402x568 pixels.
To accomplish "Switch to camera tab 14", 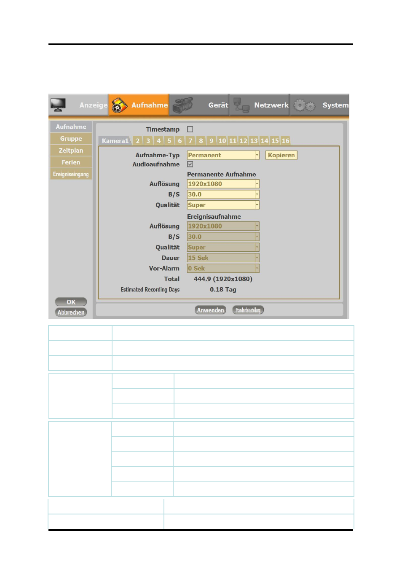I will coord(264,141).
